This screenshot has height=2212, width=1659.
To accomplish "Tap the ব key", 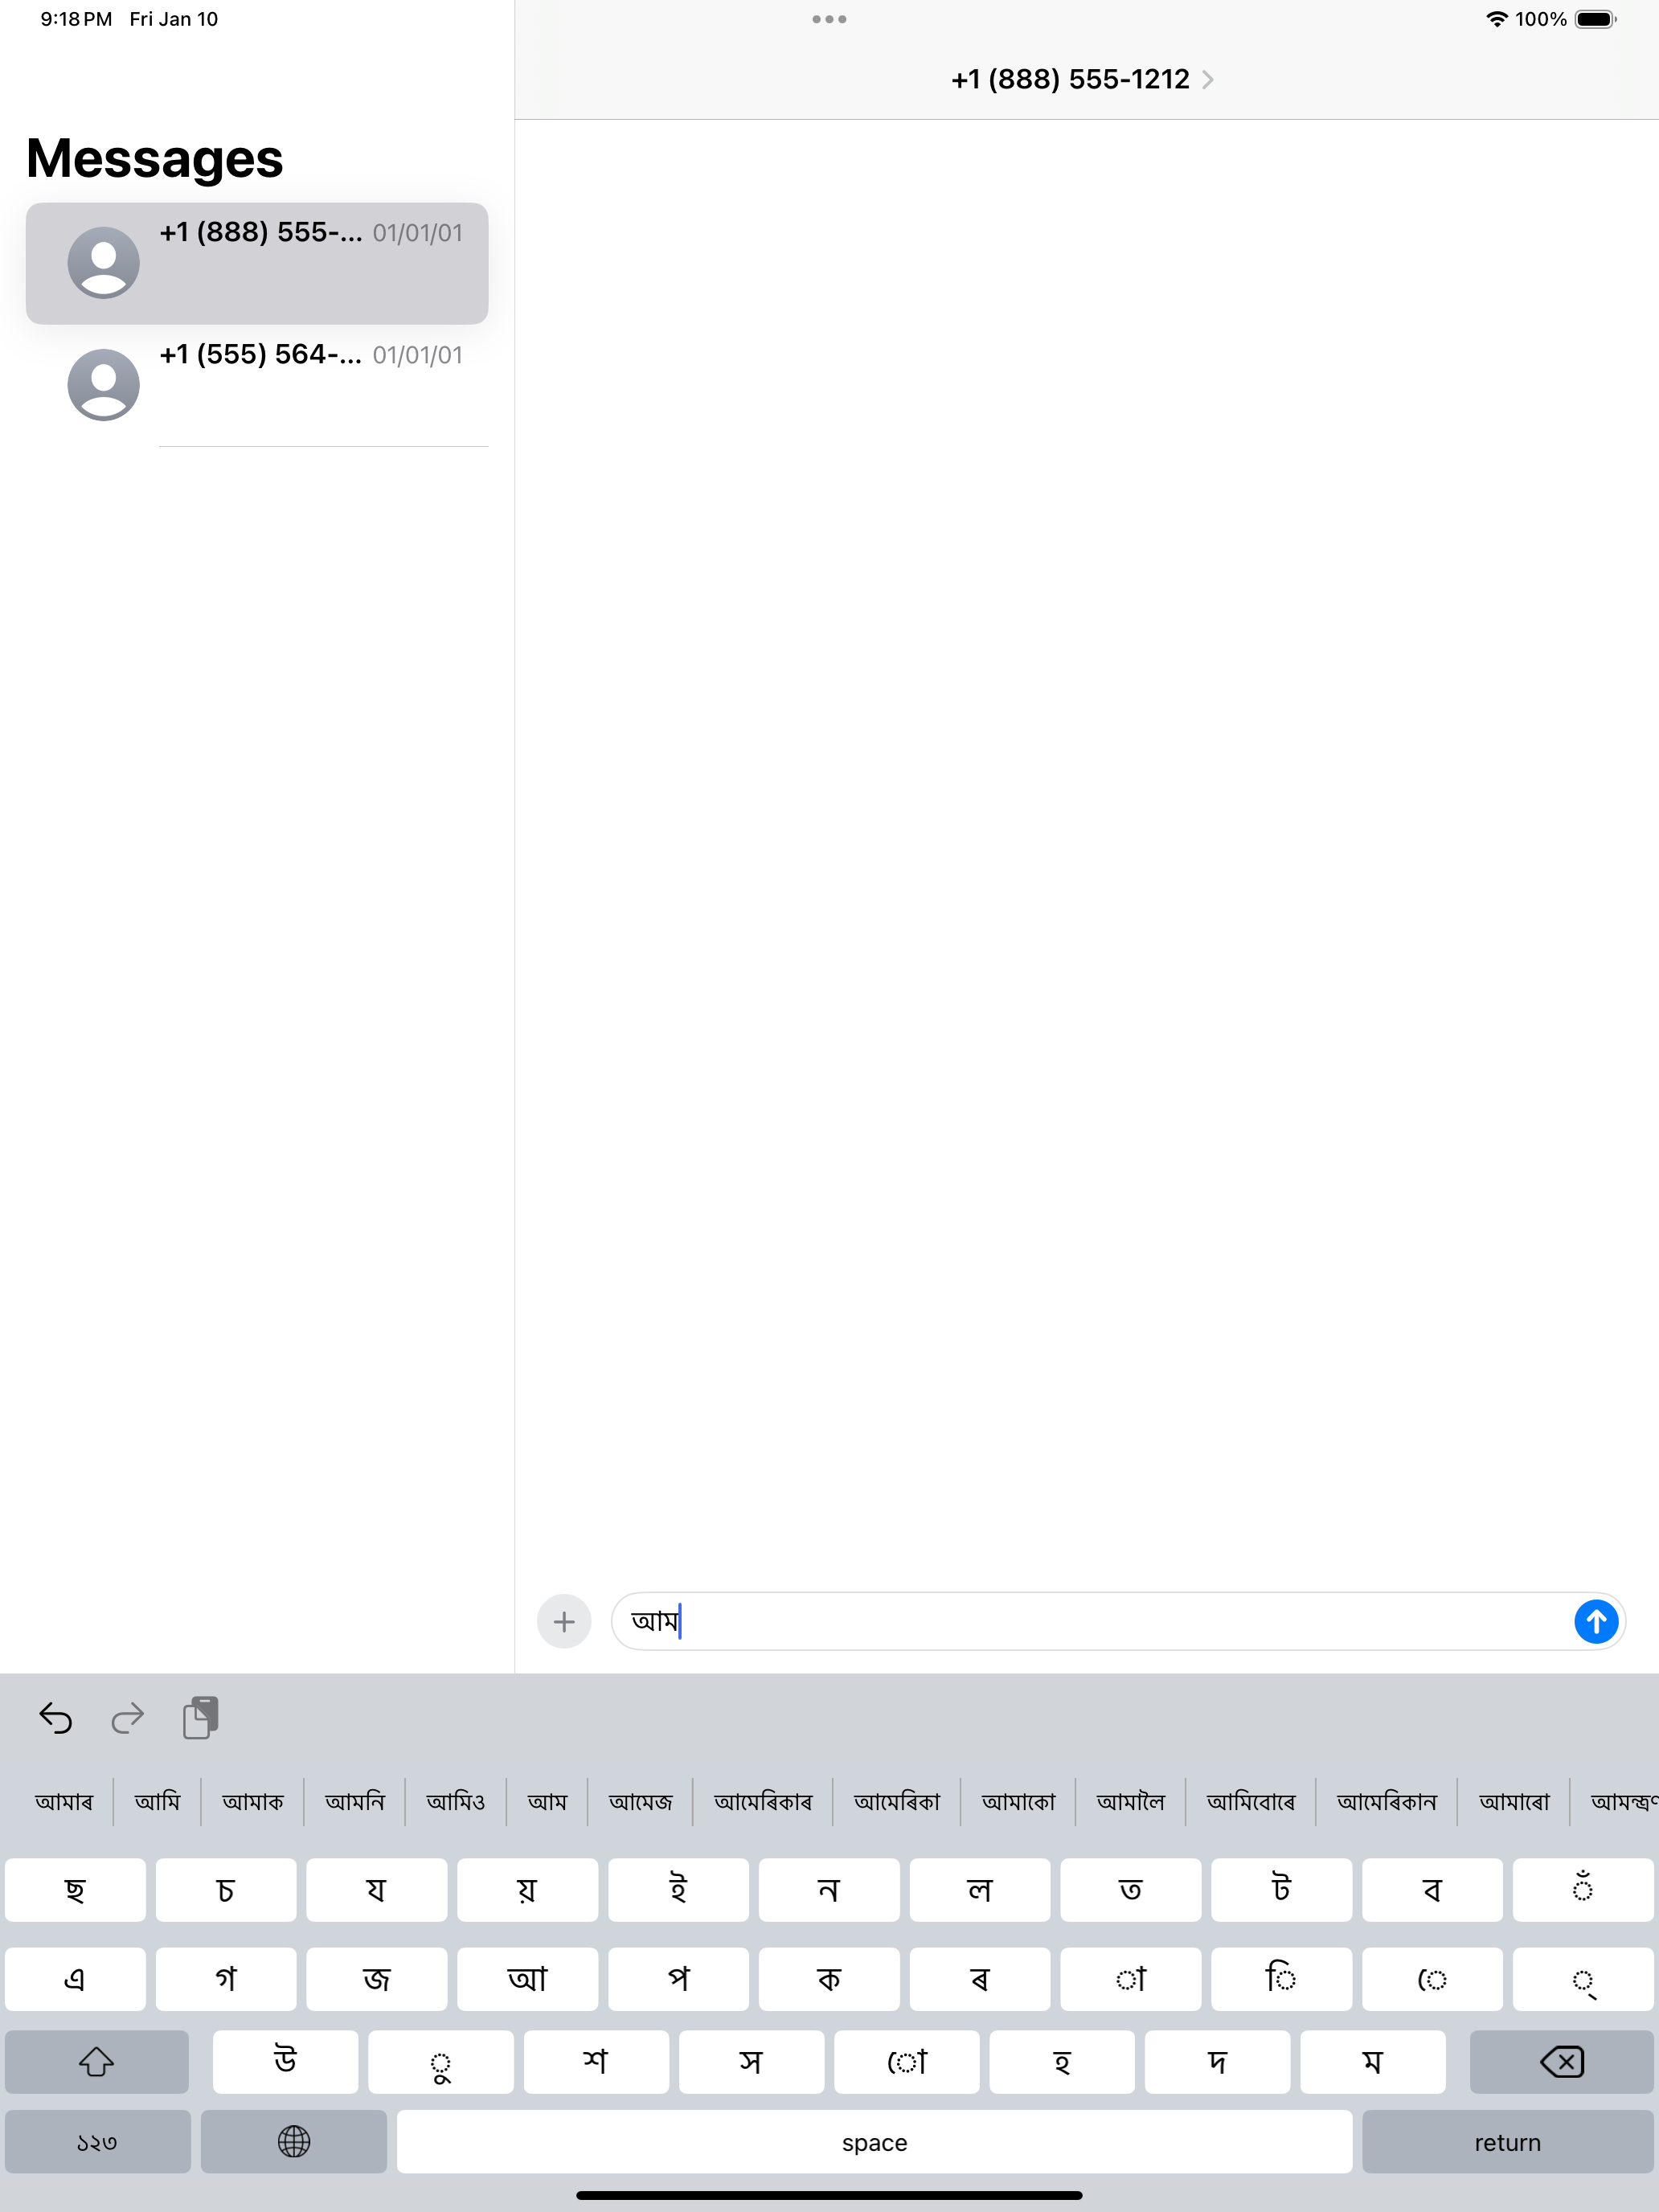I will pyautogui.click(x=1432, y=1890).
